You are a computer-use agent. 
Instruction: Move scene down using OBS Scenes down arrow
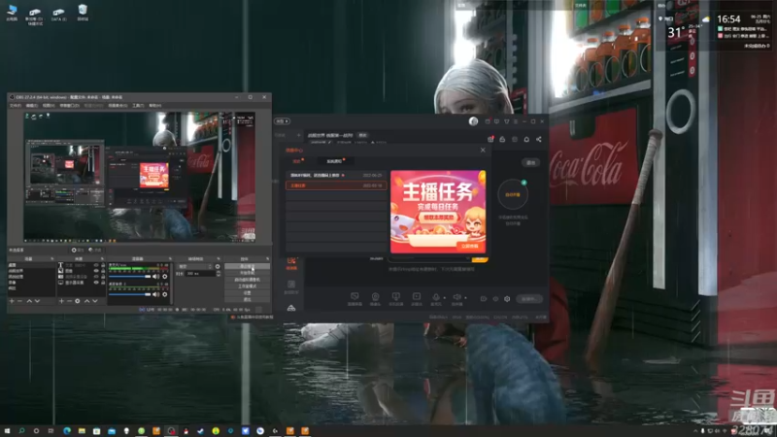[37, 301]
